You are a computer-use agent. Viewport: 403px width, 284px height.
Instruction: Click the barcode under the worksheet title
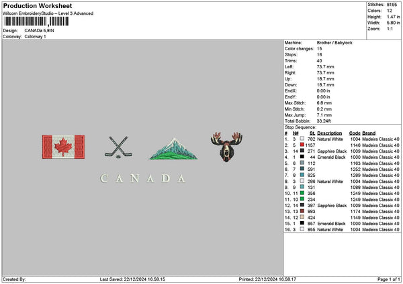[37, 21]
